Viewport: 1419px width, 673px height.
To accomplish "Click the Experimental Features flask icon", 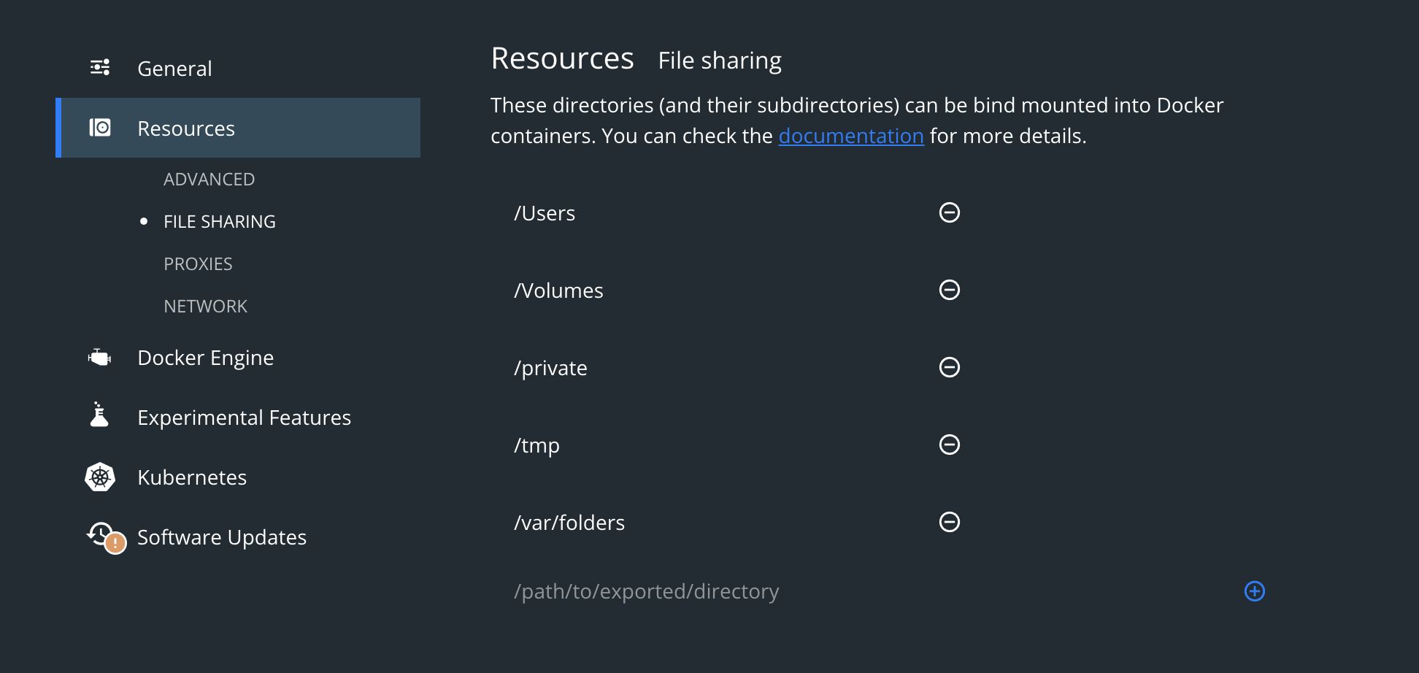I will point(99,414).
